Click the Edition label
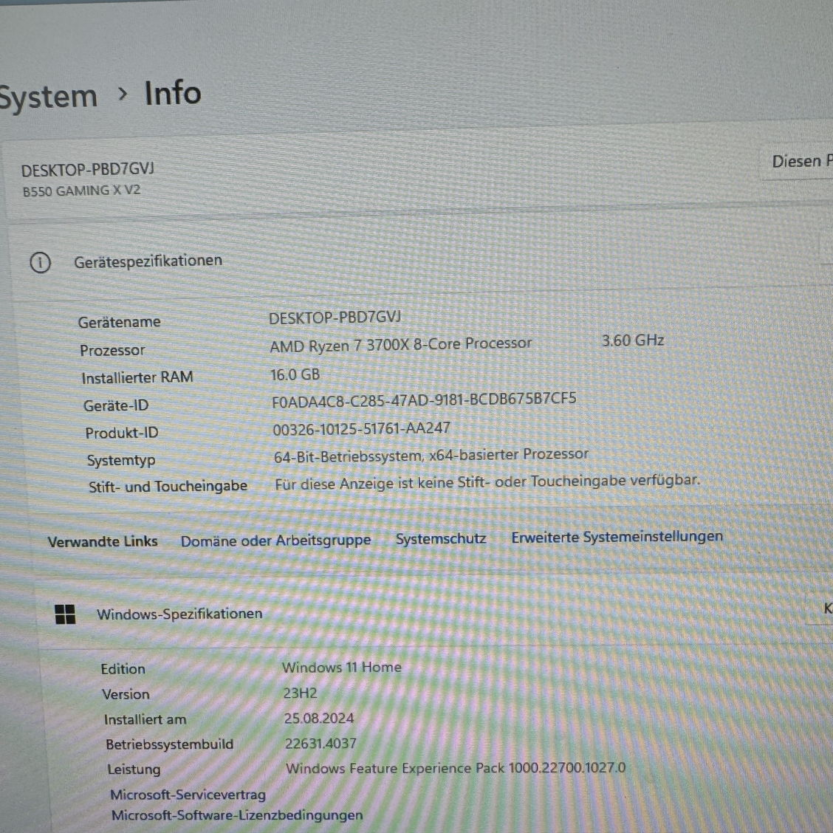This screenshot has width=833, height=833. 123,669
